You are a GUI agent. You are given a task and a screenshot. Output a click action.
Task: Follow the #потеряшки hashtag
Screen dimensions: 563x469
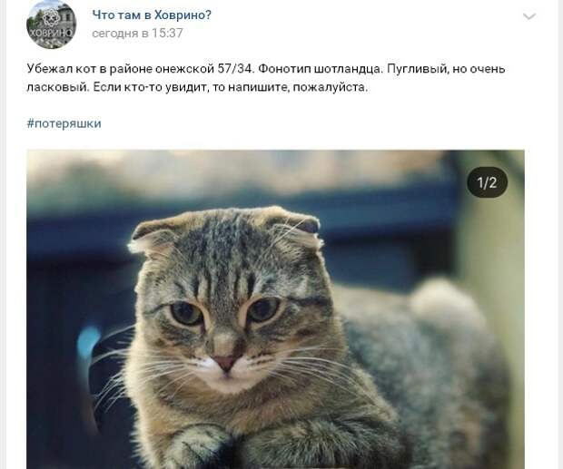tap(64, 123)
